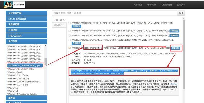Screen dimensions: 204x103
Task: Expand the MSDN 技术资源库 category
Action: (26, 19)
